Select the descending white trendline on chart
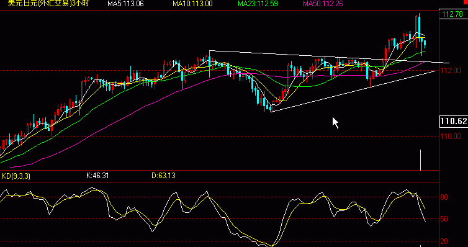This screenshot has width=468, height=247. 329,56
